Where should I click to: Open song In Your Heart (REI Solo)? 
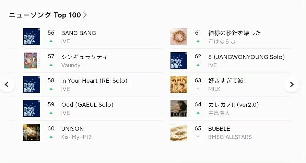[x=94, y=81]
